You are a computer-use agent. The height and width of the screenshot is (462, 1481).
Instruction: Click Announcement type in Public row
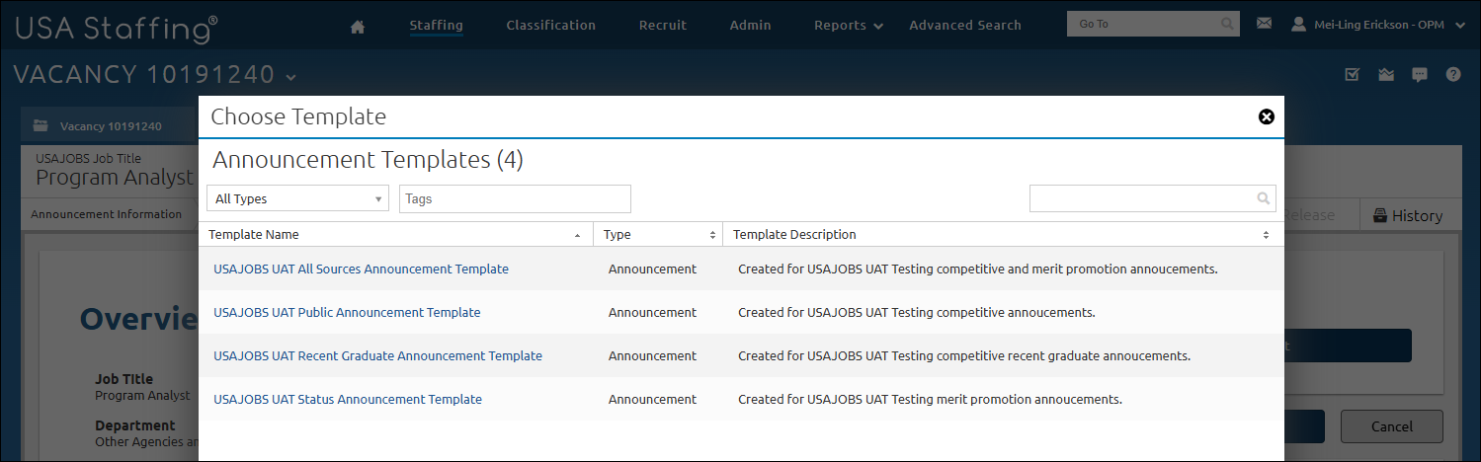click(x=652, y=312)
